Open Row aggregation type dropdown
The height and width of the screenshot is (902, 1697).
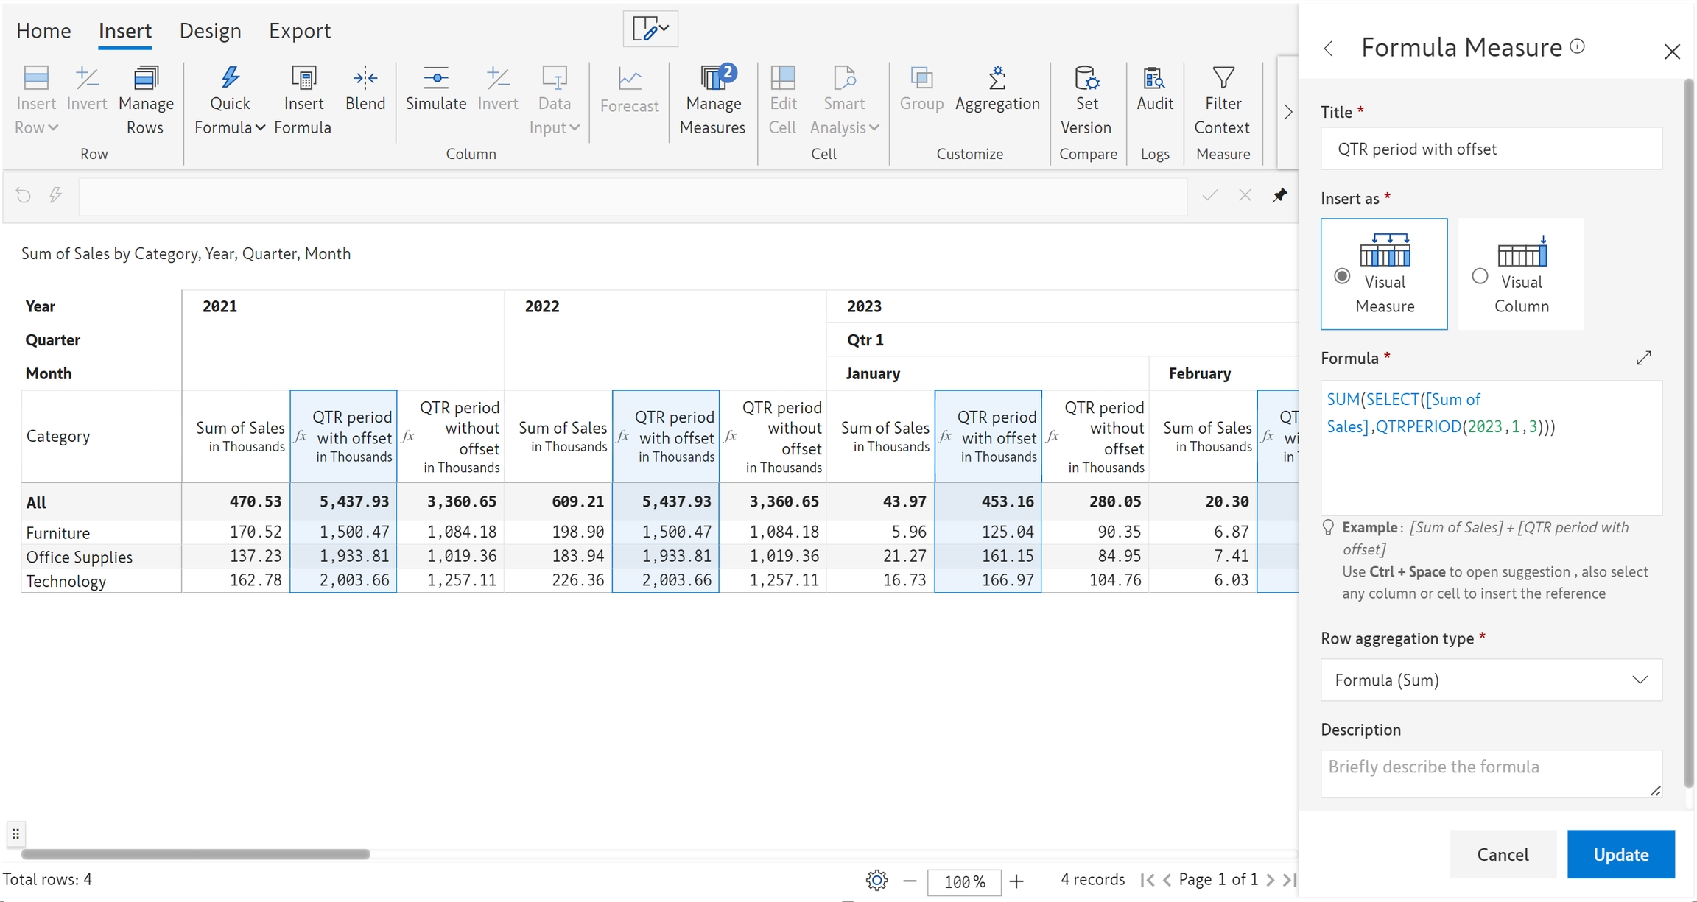tap(1491, 680)
